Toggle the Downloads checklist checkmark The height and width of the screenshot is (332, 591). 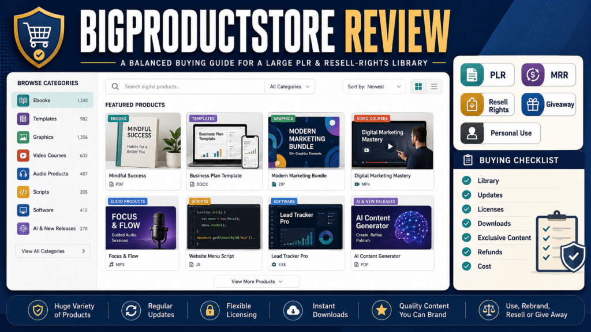pyautogui.click(x=466, y=224)
